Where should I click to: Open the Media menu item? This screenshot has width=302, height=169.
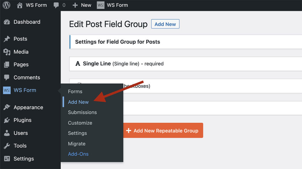[21, 52]
